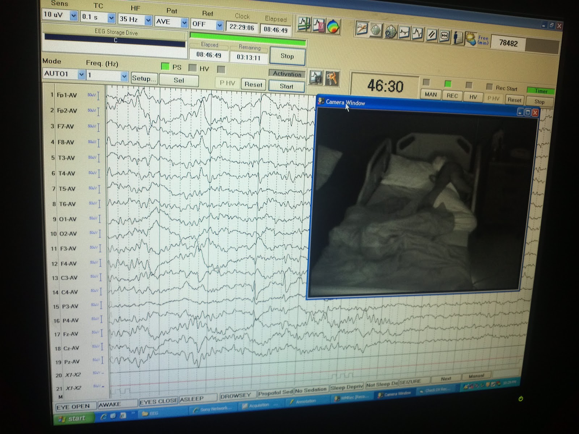The image size is (579, 434).
Task: Click Reset next to P HV
Action: click(x=253, y=85)
